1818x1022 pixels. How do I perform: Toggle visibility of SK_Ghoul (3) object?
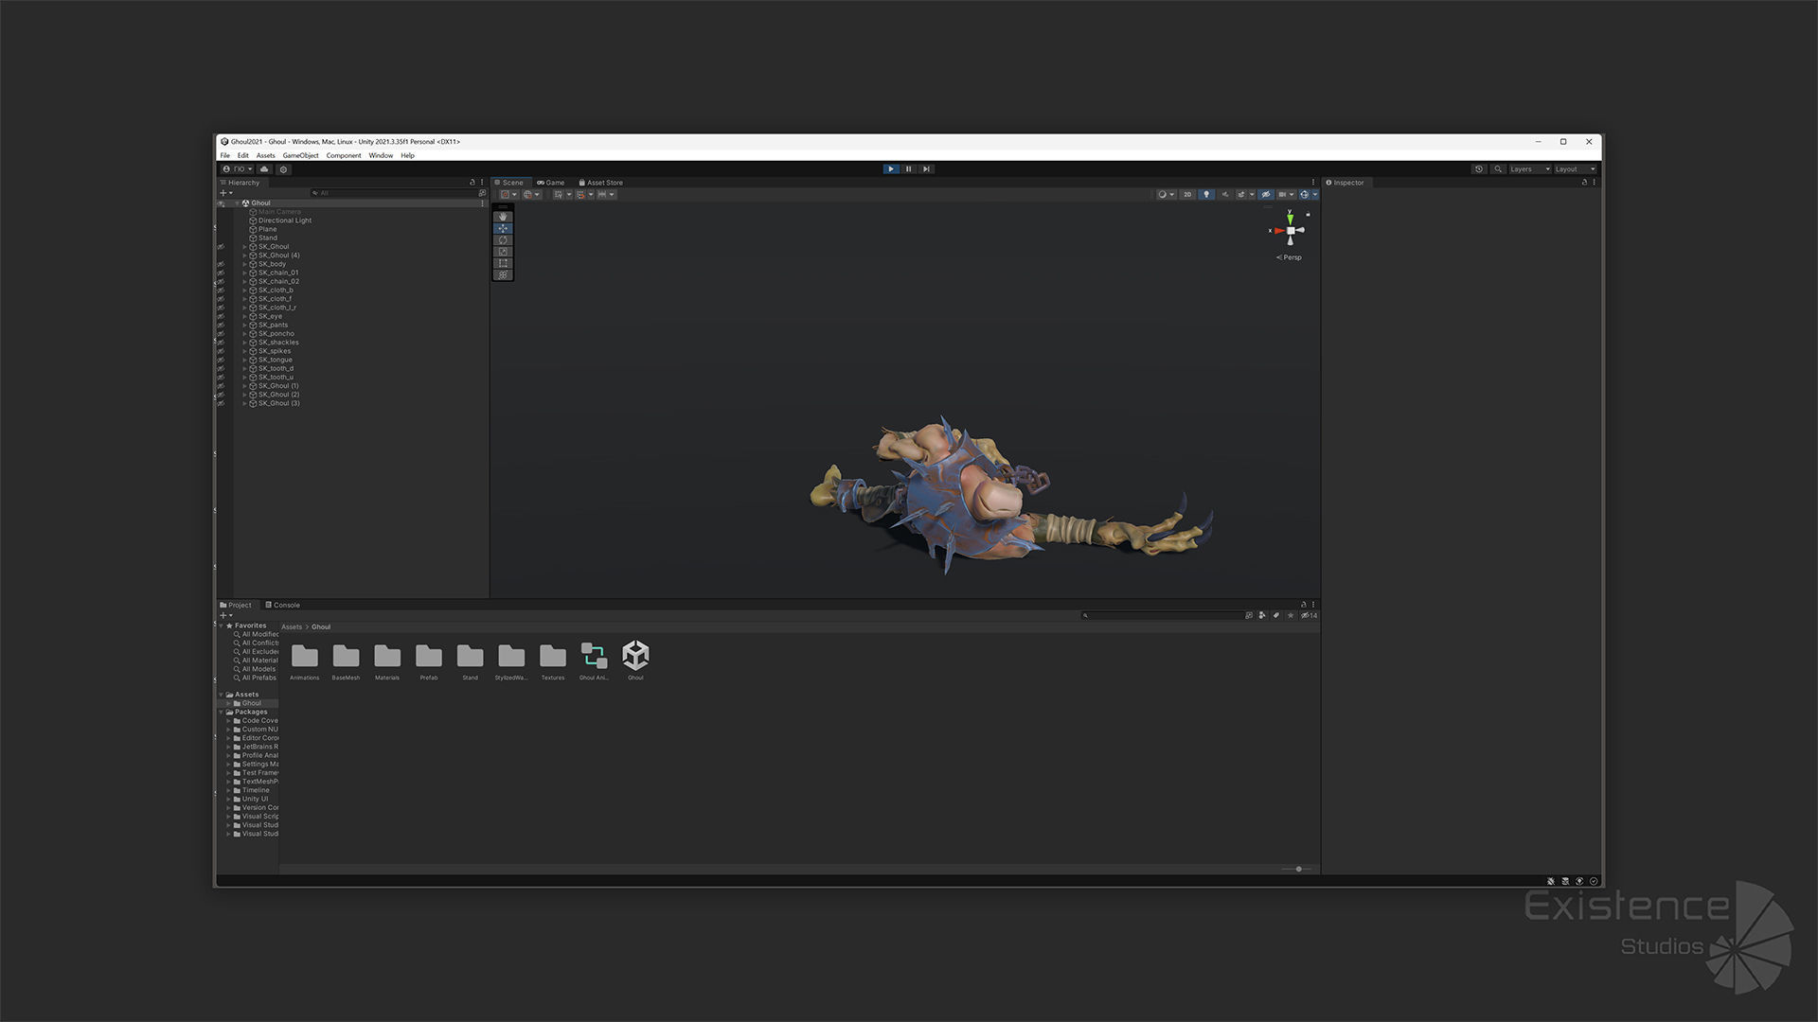222,403
